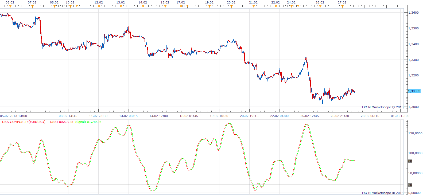Click the 11.02 23:30 time label

pyautogui.click(x=98, y=116)
